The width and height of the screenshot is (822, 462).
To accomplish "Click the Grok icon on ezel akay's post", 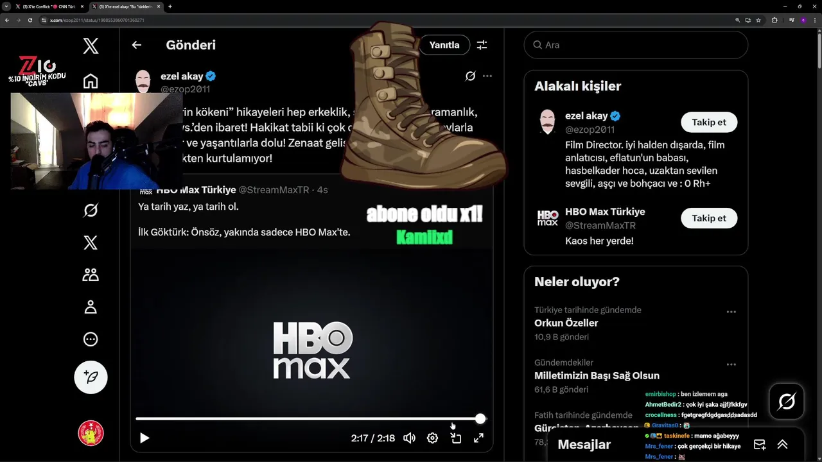I will click(470, 76).
